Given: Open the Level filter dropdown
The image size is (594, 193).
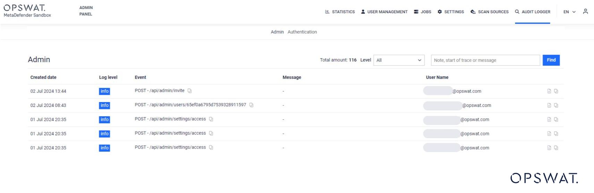Looking at the screenshot, I should (x=399, y=60).
